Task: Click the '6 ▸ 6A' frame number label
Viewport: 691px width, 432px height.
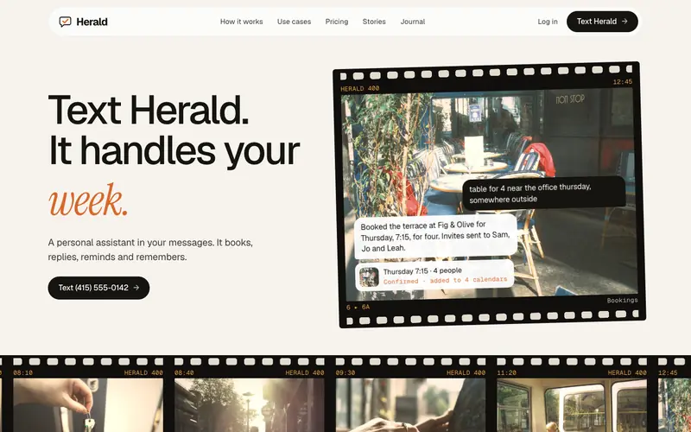Action: click(358, 307)
